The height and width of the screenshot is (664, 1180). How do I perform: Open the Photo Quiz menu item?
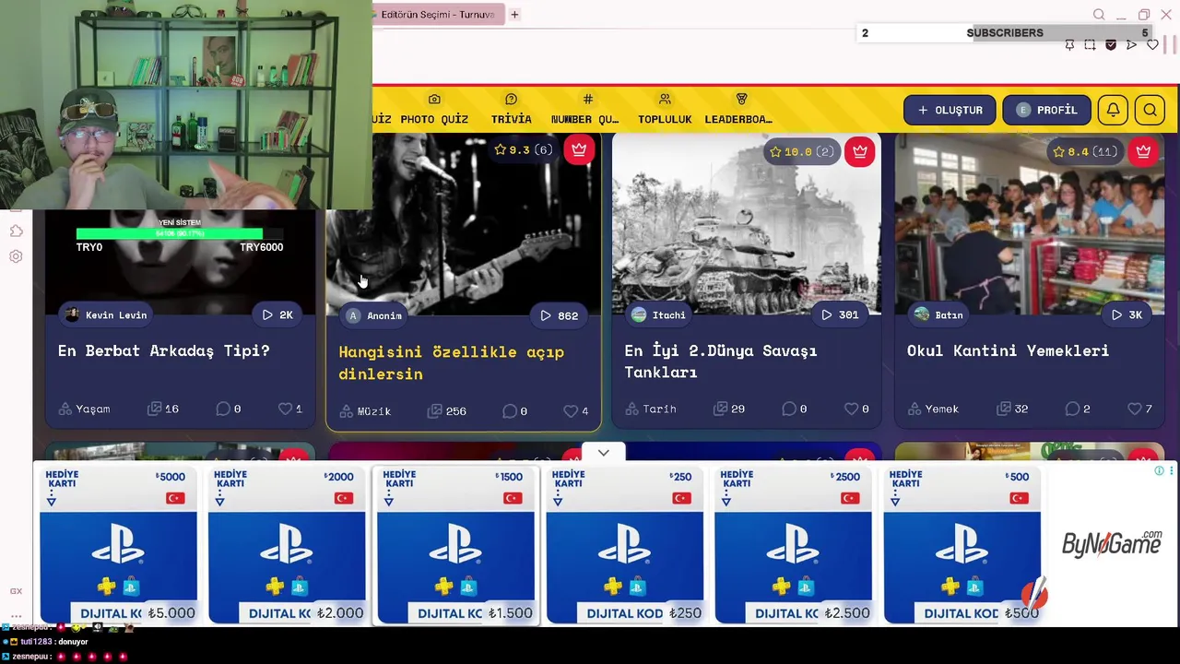434,110
